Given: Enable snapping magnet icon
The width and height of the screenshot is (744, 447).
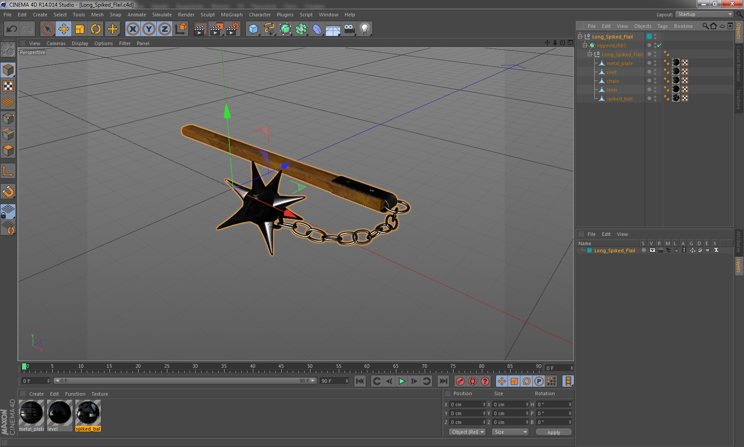Looking at the screenshot, I should click(x=8, y=192).
